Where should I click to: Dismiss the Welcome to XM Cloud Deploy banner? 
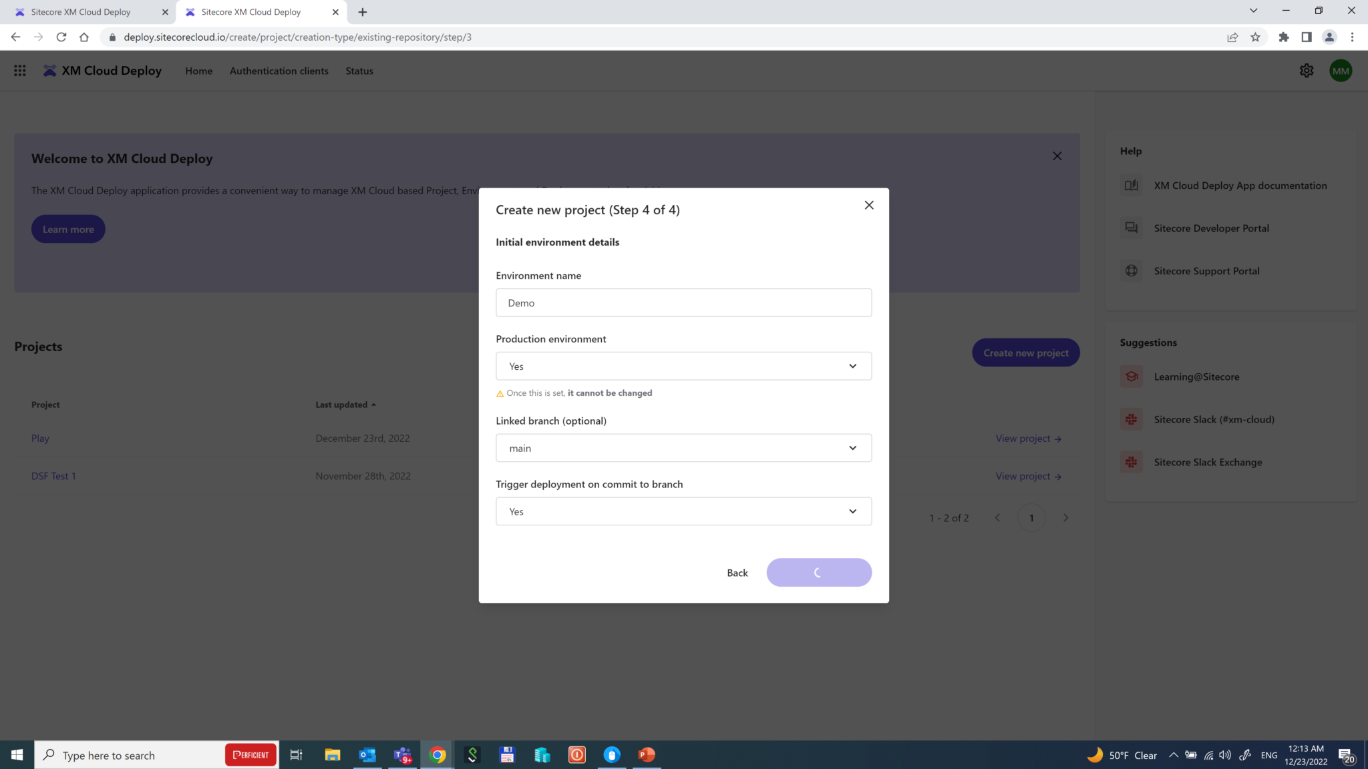point(1057,156)
